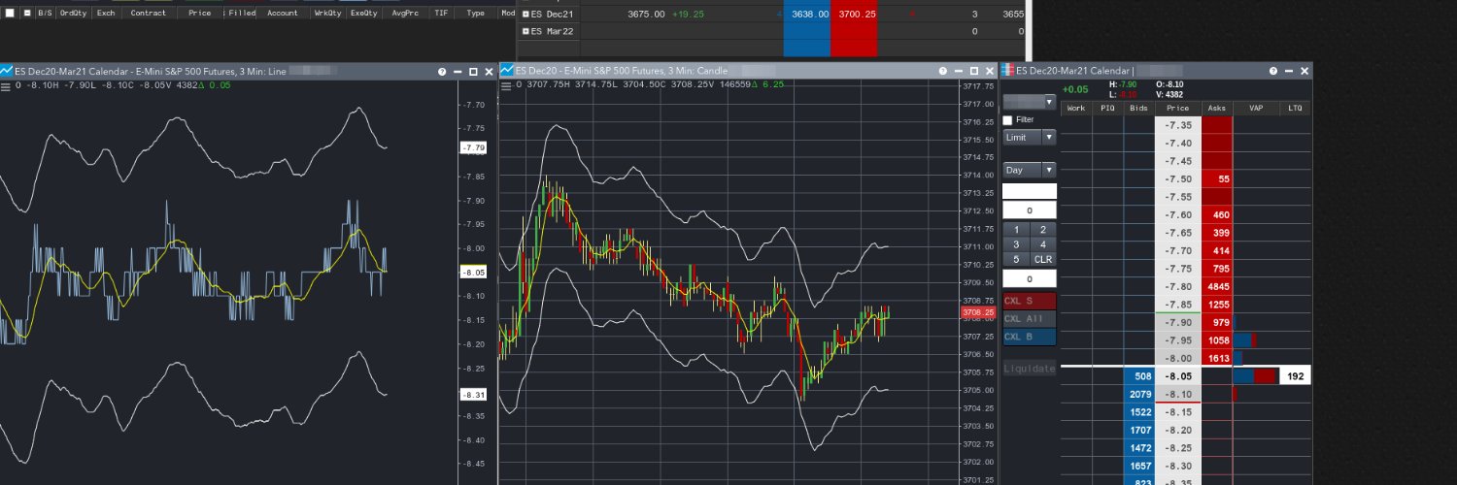Click the chart icon in the line chart title bar
This screenshot has width=1457, height=485.
[x=6, y=71]
